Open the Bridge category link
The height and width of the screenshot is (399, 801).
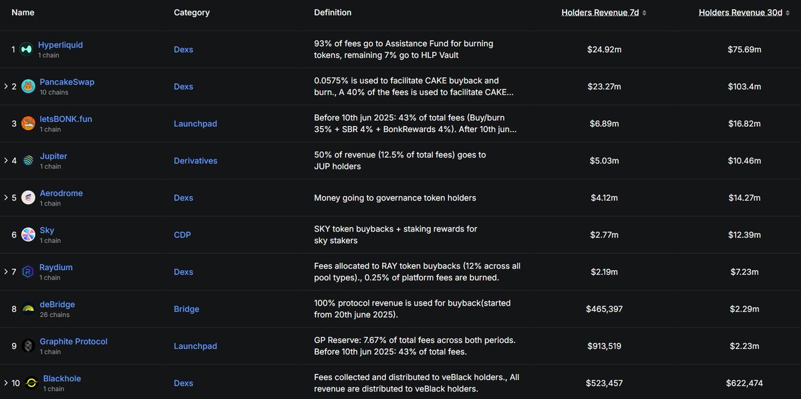pyautogui.click(x=186, y=309)
